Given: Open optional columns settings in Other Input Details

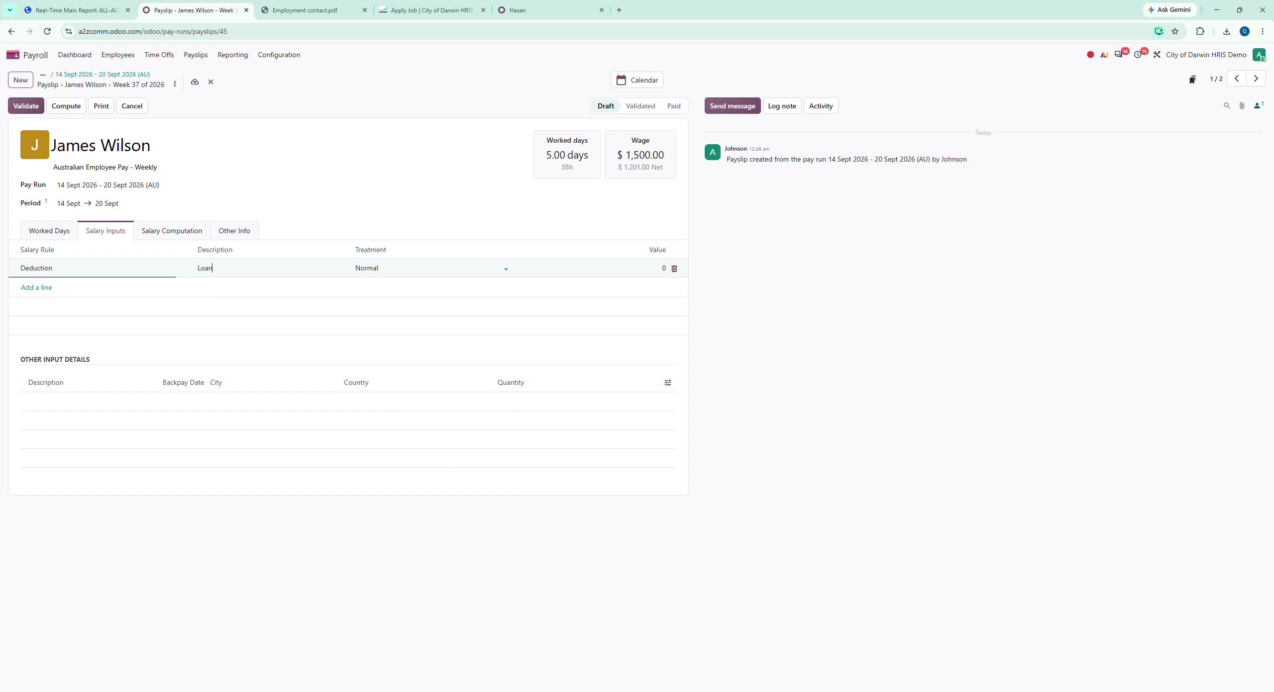Looking at the screenshot, I should pyautogui.click(x=668, y=382).
